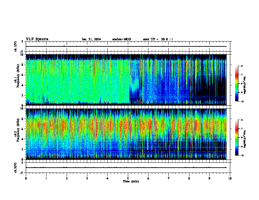Click the "ch.1(V)" axis label
The height and width of the screenshot is (200, 259).
(x=16, y=46)
